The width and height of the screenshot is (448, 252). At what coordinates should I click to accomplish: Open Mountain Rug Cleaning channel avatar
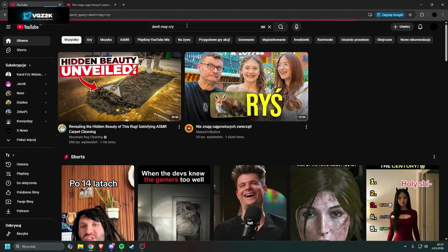tap(62, 128)
